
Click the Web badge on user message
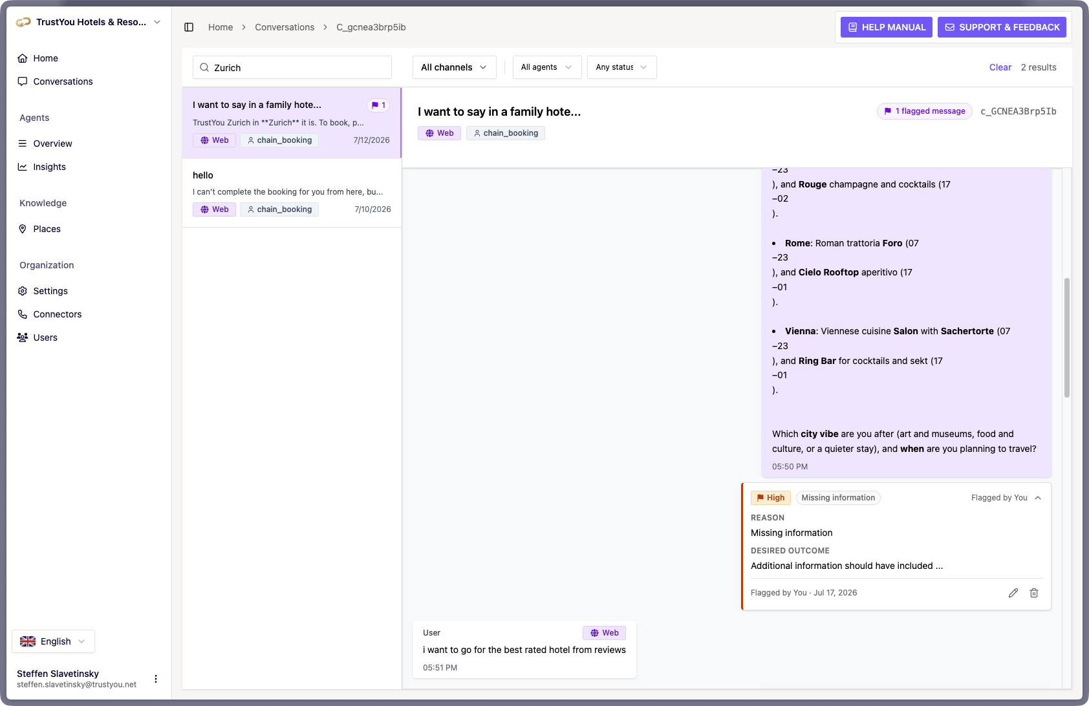coord(604,633)
